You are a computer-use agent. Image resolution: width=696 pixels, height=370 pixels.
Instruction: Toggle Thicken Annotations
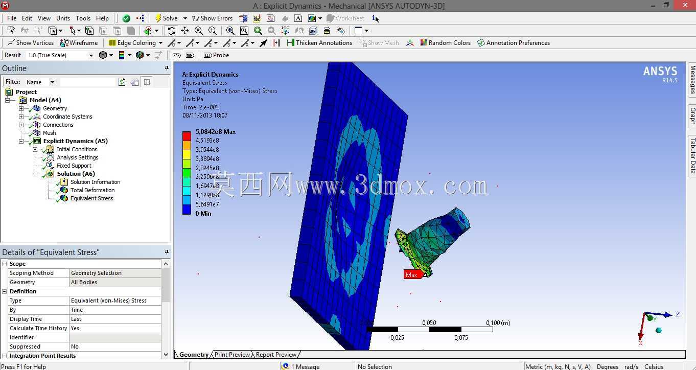(x=319, y=43)
